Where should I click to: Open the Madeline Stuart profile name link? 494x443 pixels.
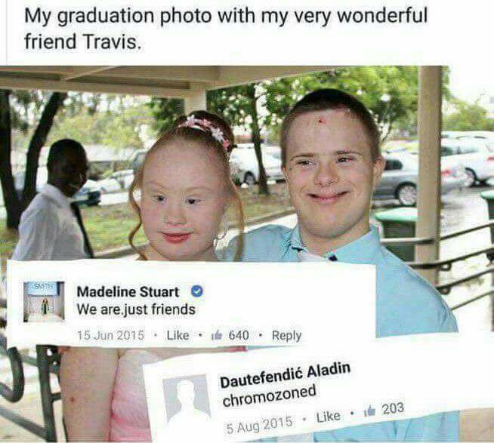tap(128, 292)
